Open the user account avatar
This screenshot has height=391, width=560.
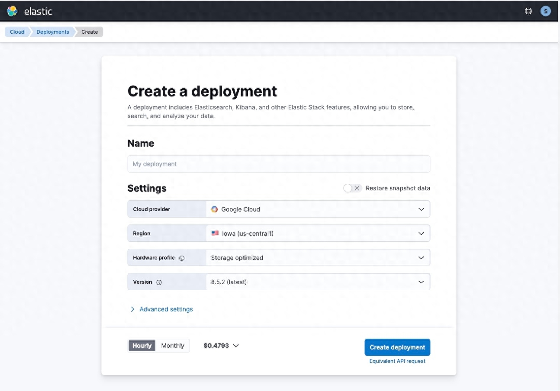tap(545, 11)
